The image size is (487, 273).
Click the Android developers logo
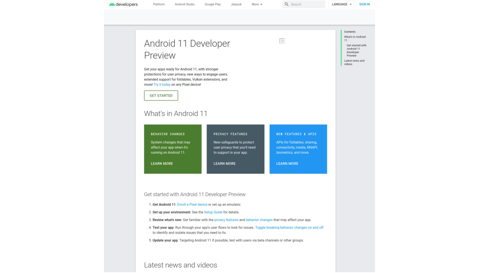pyautogui.click(x=123, y=4)
